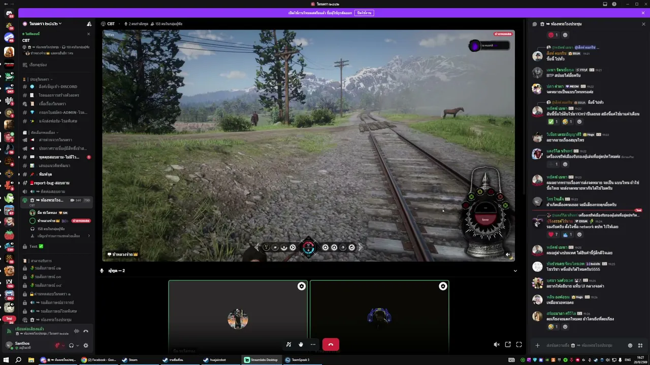Screen dimensions: 650x365
Task: Open the red strawberry server icon
Action: (9, 235)
